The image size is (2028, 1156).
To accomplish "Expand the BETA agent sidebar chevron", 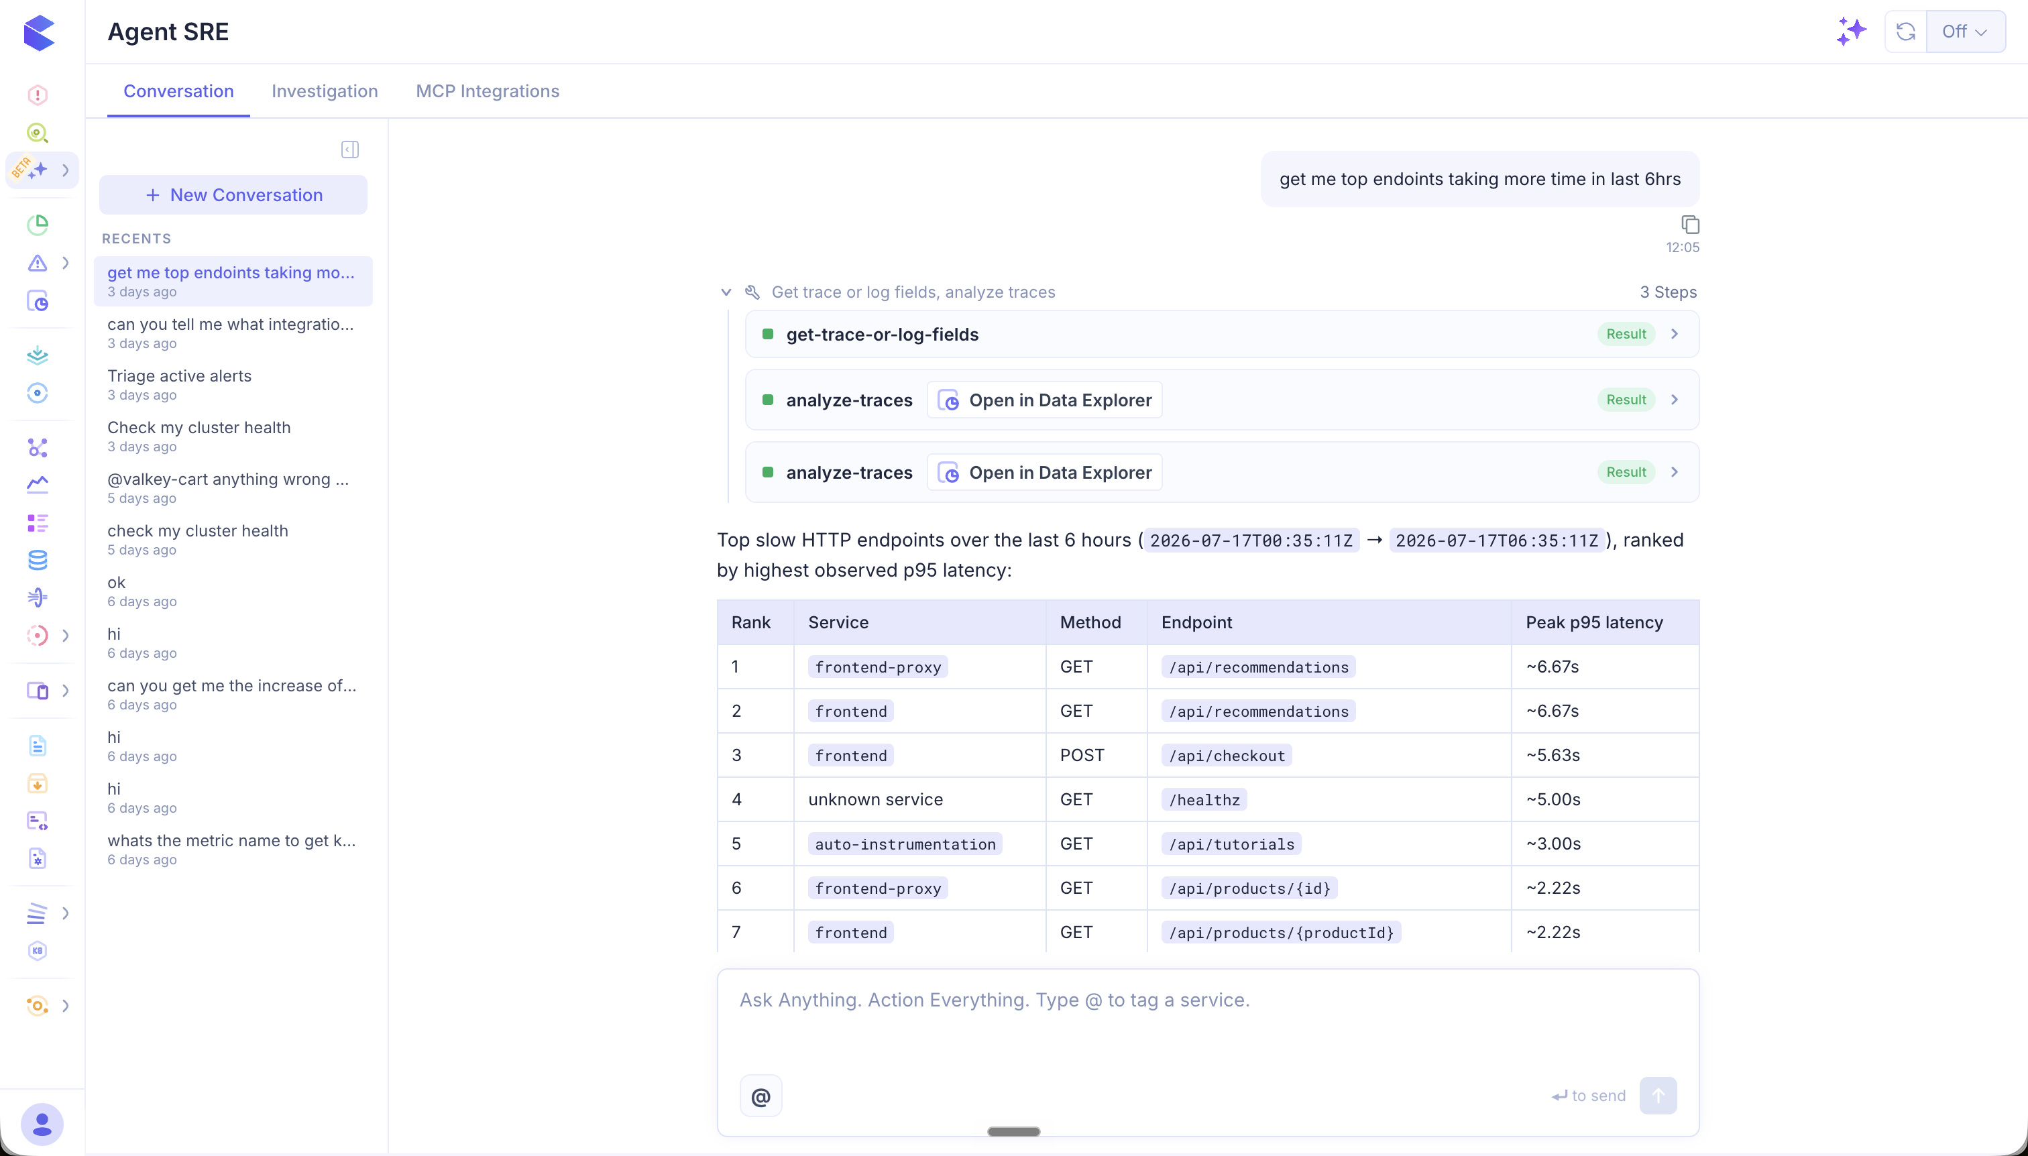I will click(66, 170).
